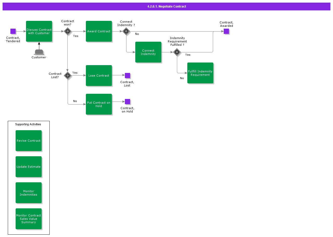The image size is (333, 237).
Task: Open the Award Contract activity box
Action: 99,31
